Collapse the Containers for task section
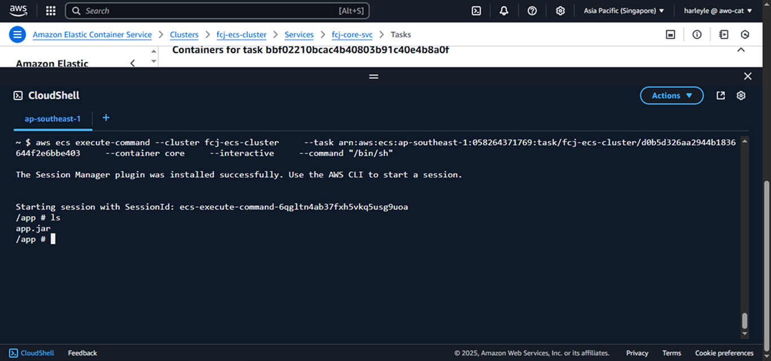This screenshot has width=771, height=361. pos(741,50)
